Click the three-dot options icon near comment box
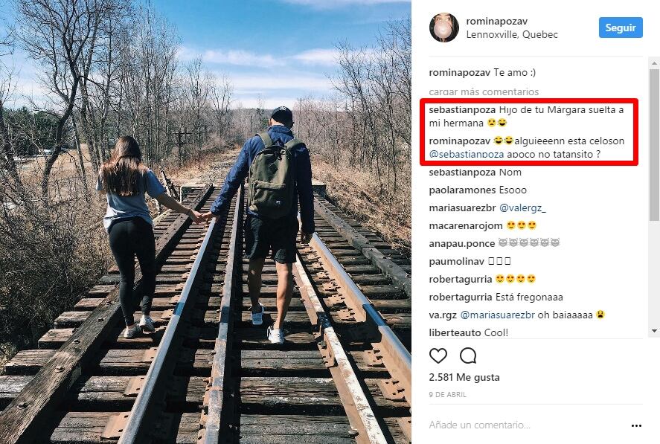Screen dimensions: 660x444 coord(636,425)
